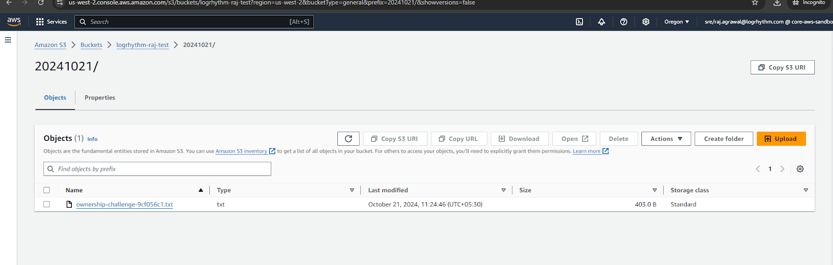Click the Find objects by prefix field
833x265 pixels.
(x=157, y=169)
